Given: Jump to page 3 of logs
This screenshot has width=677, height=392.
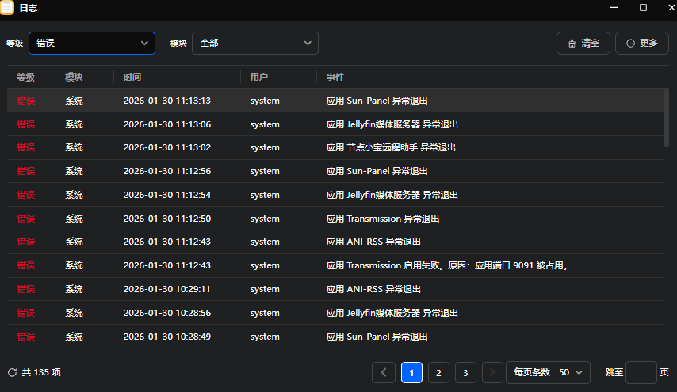Looking at the screenshot, I should pos(465,372).
